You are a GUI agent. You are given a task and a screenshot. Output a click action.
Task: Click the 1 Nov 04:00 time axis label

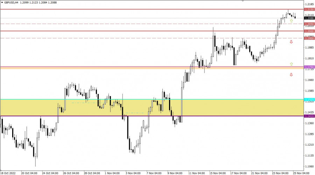pos(112,173)
